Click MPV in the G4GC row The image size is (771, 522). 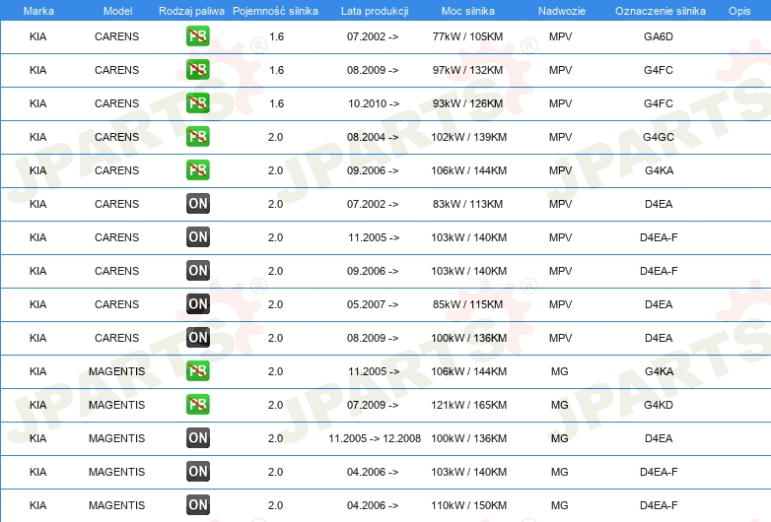point(561,137)
